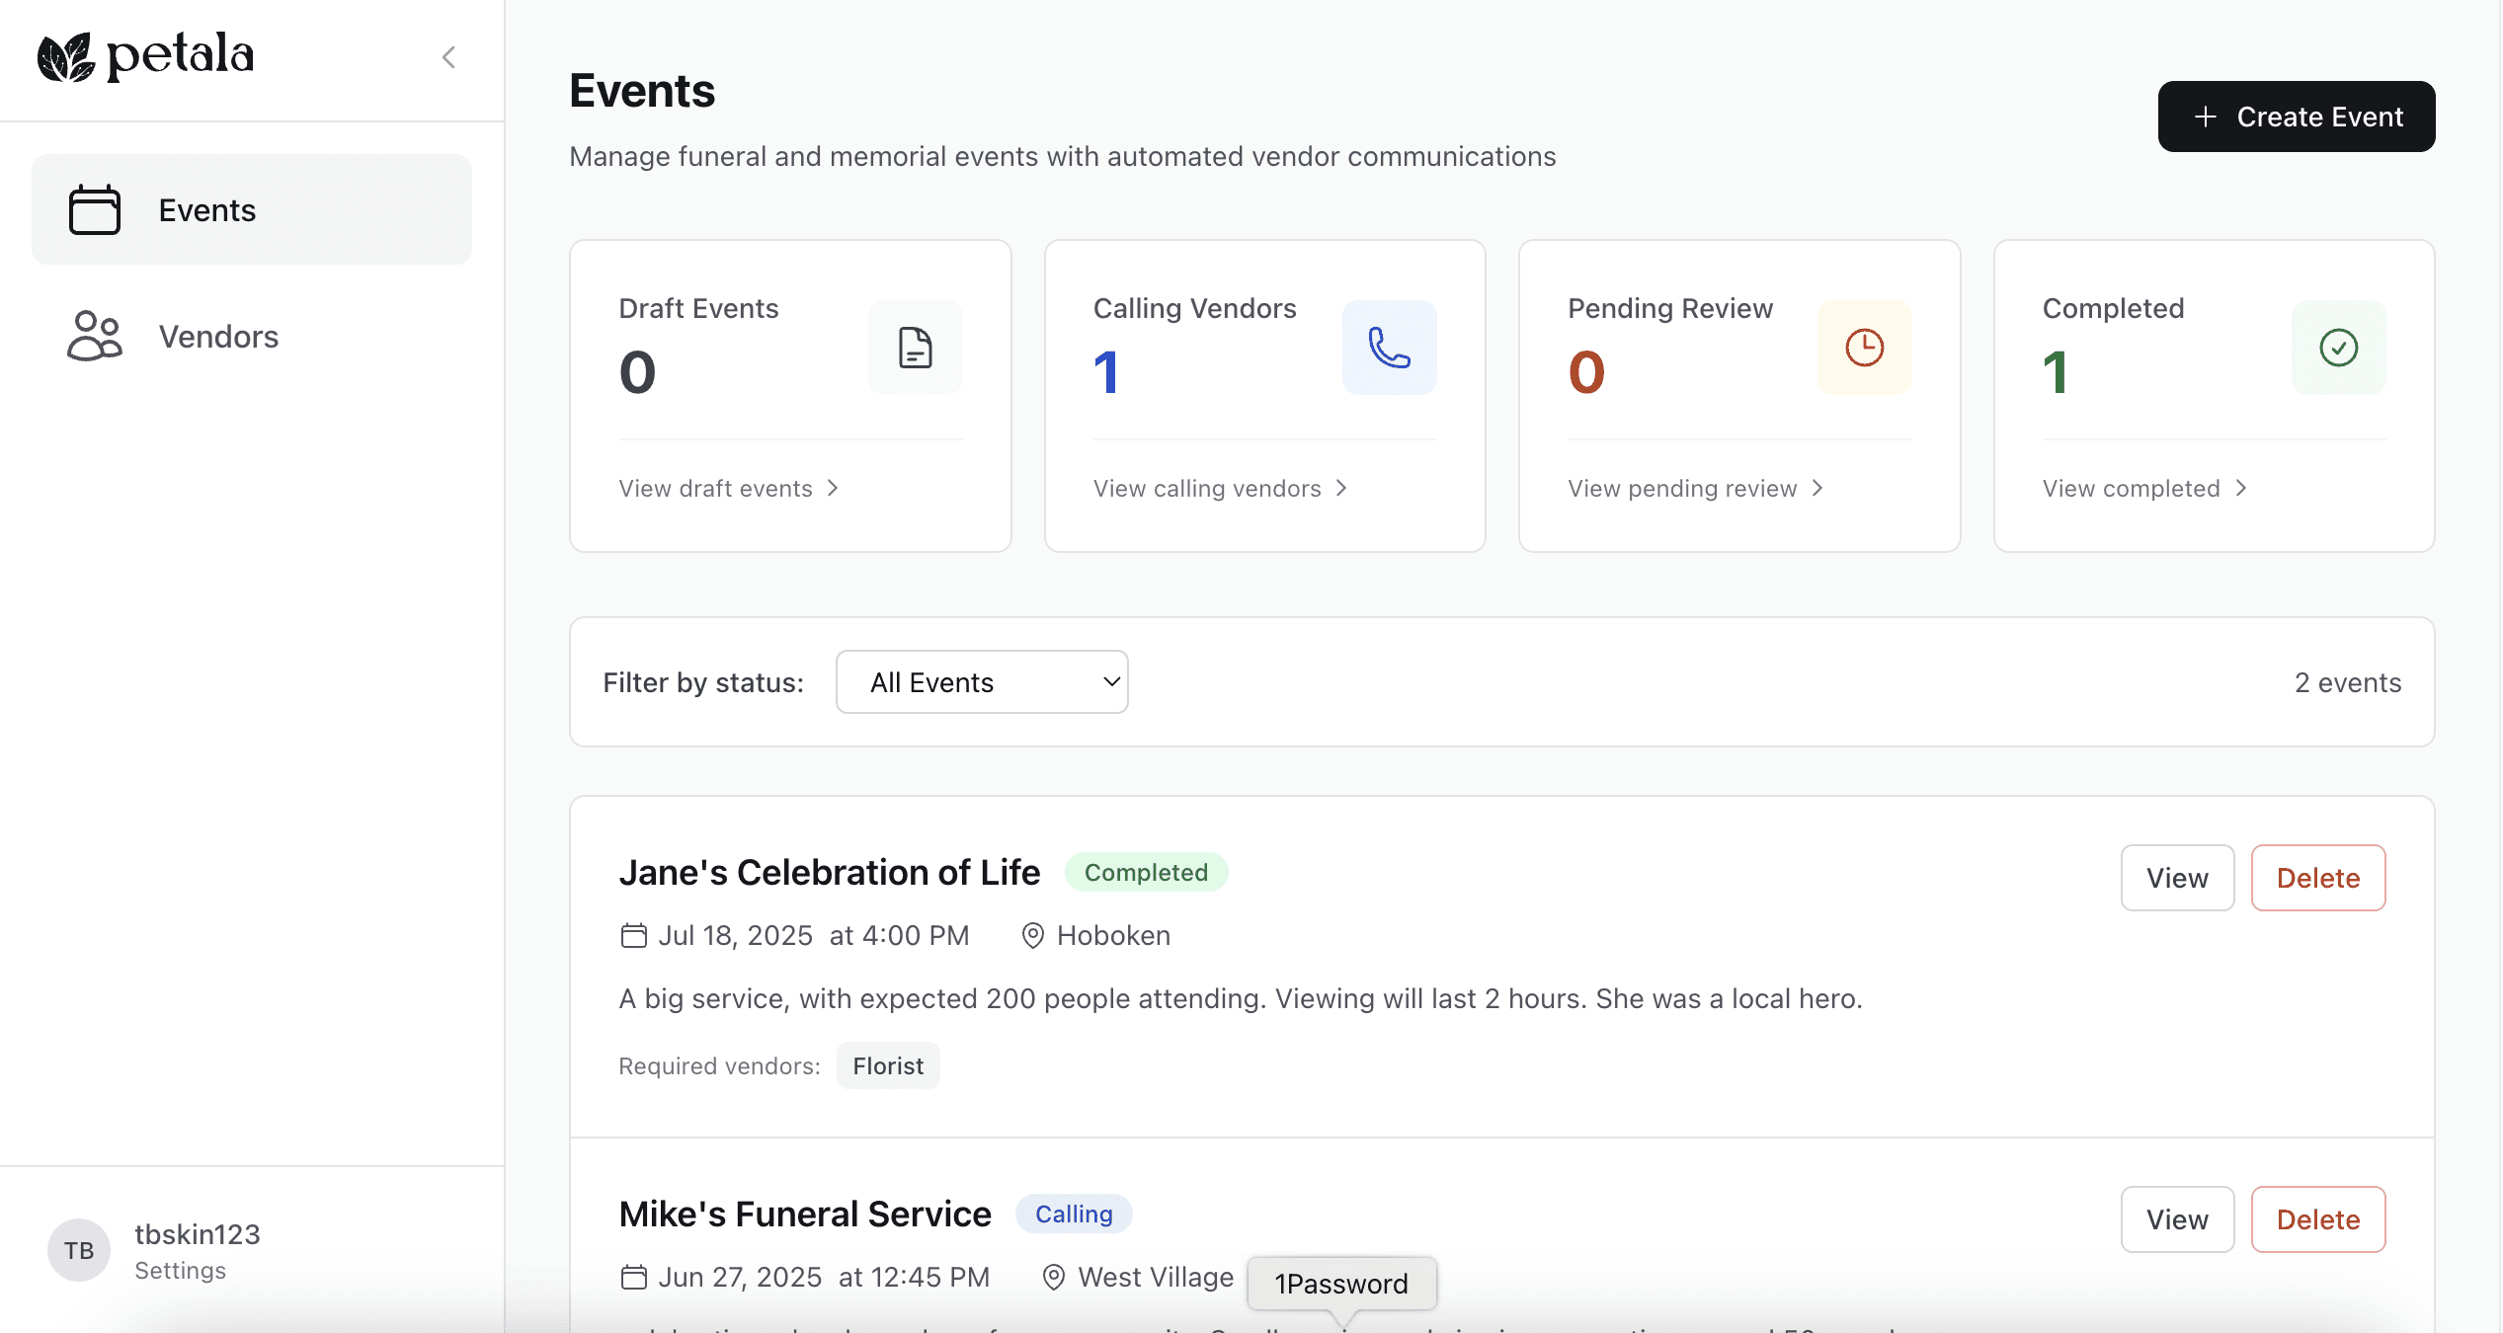2503x1333 pixels.
Task: Follow the View draft events link
Action: click(729, 488)
